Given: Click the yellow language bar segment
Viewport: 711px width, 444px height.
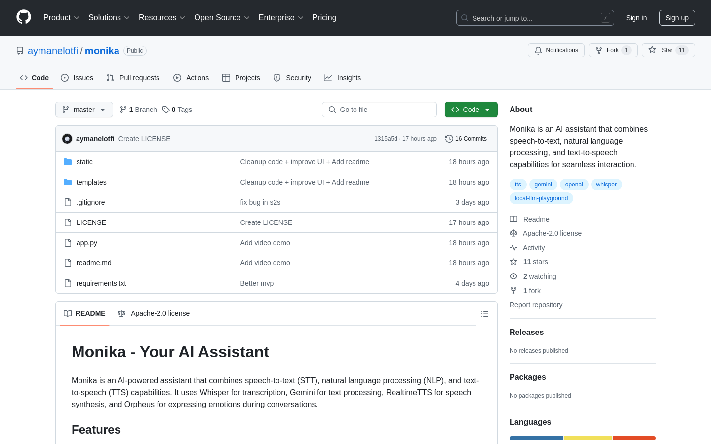Looking at the screenshot, I should (588, 438).
